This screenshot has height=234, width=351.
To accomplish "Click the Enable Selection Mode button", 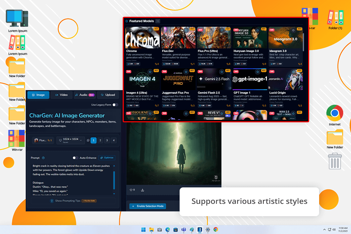I will (x=148, y=206).
